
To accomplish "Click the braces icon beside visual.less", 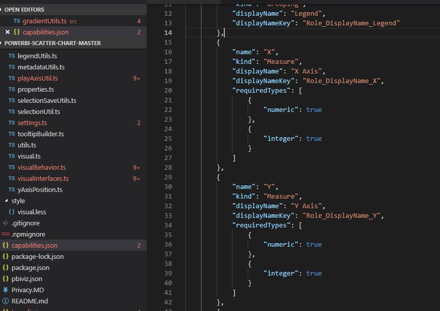I will coord(12,212).
